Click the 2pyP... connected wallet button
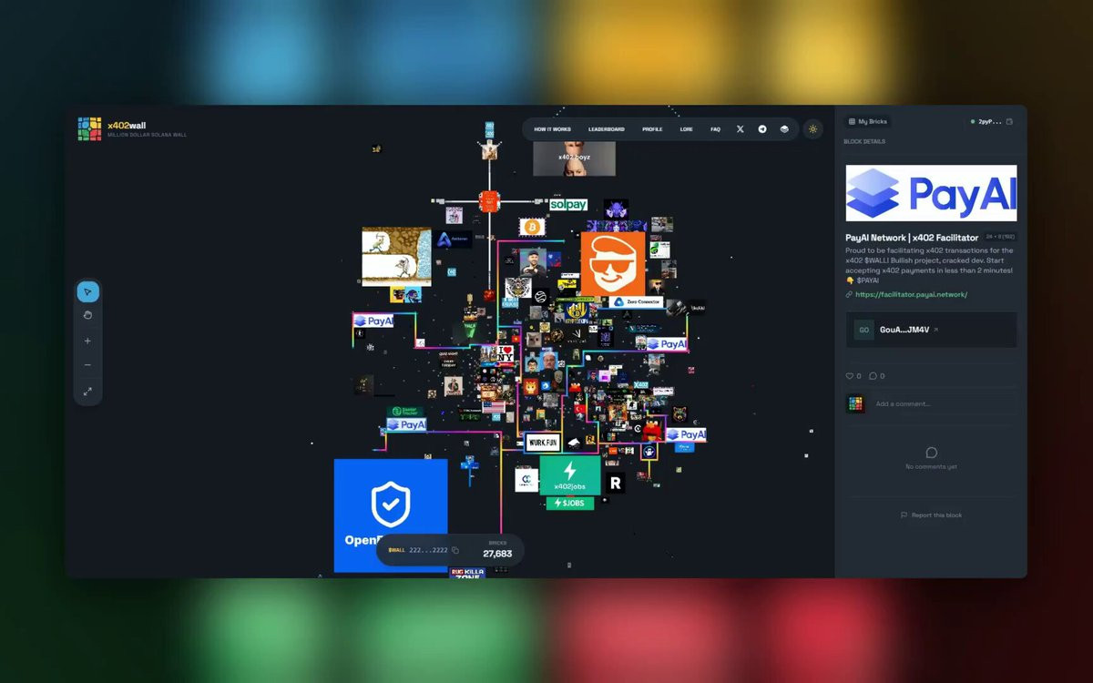The image size is (1093, 683). tap(991, 121)
